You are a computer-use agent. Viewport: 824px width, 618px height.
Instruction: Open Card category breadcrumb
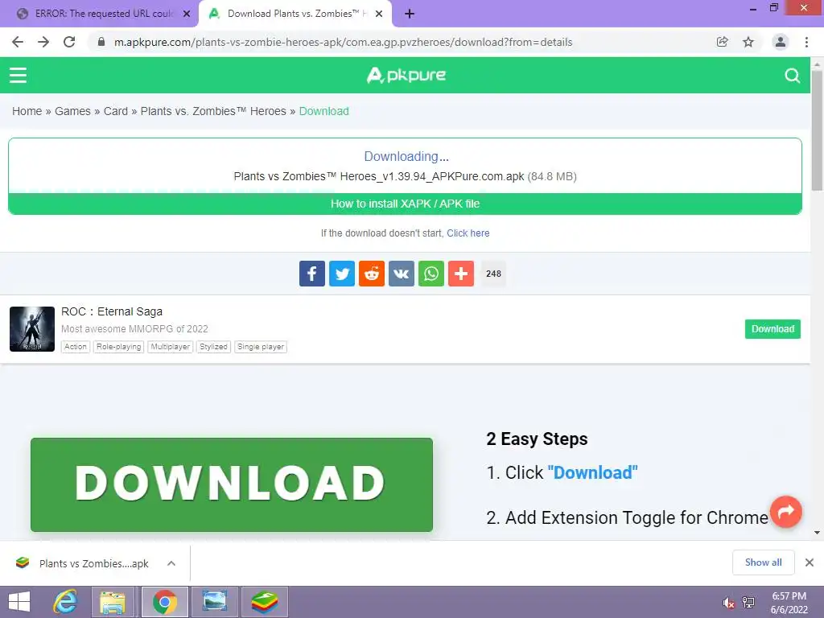[x=116, y=111]
